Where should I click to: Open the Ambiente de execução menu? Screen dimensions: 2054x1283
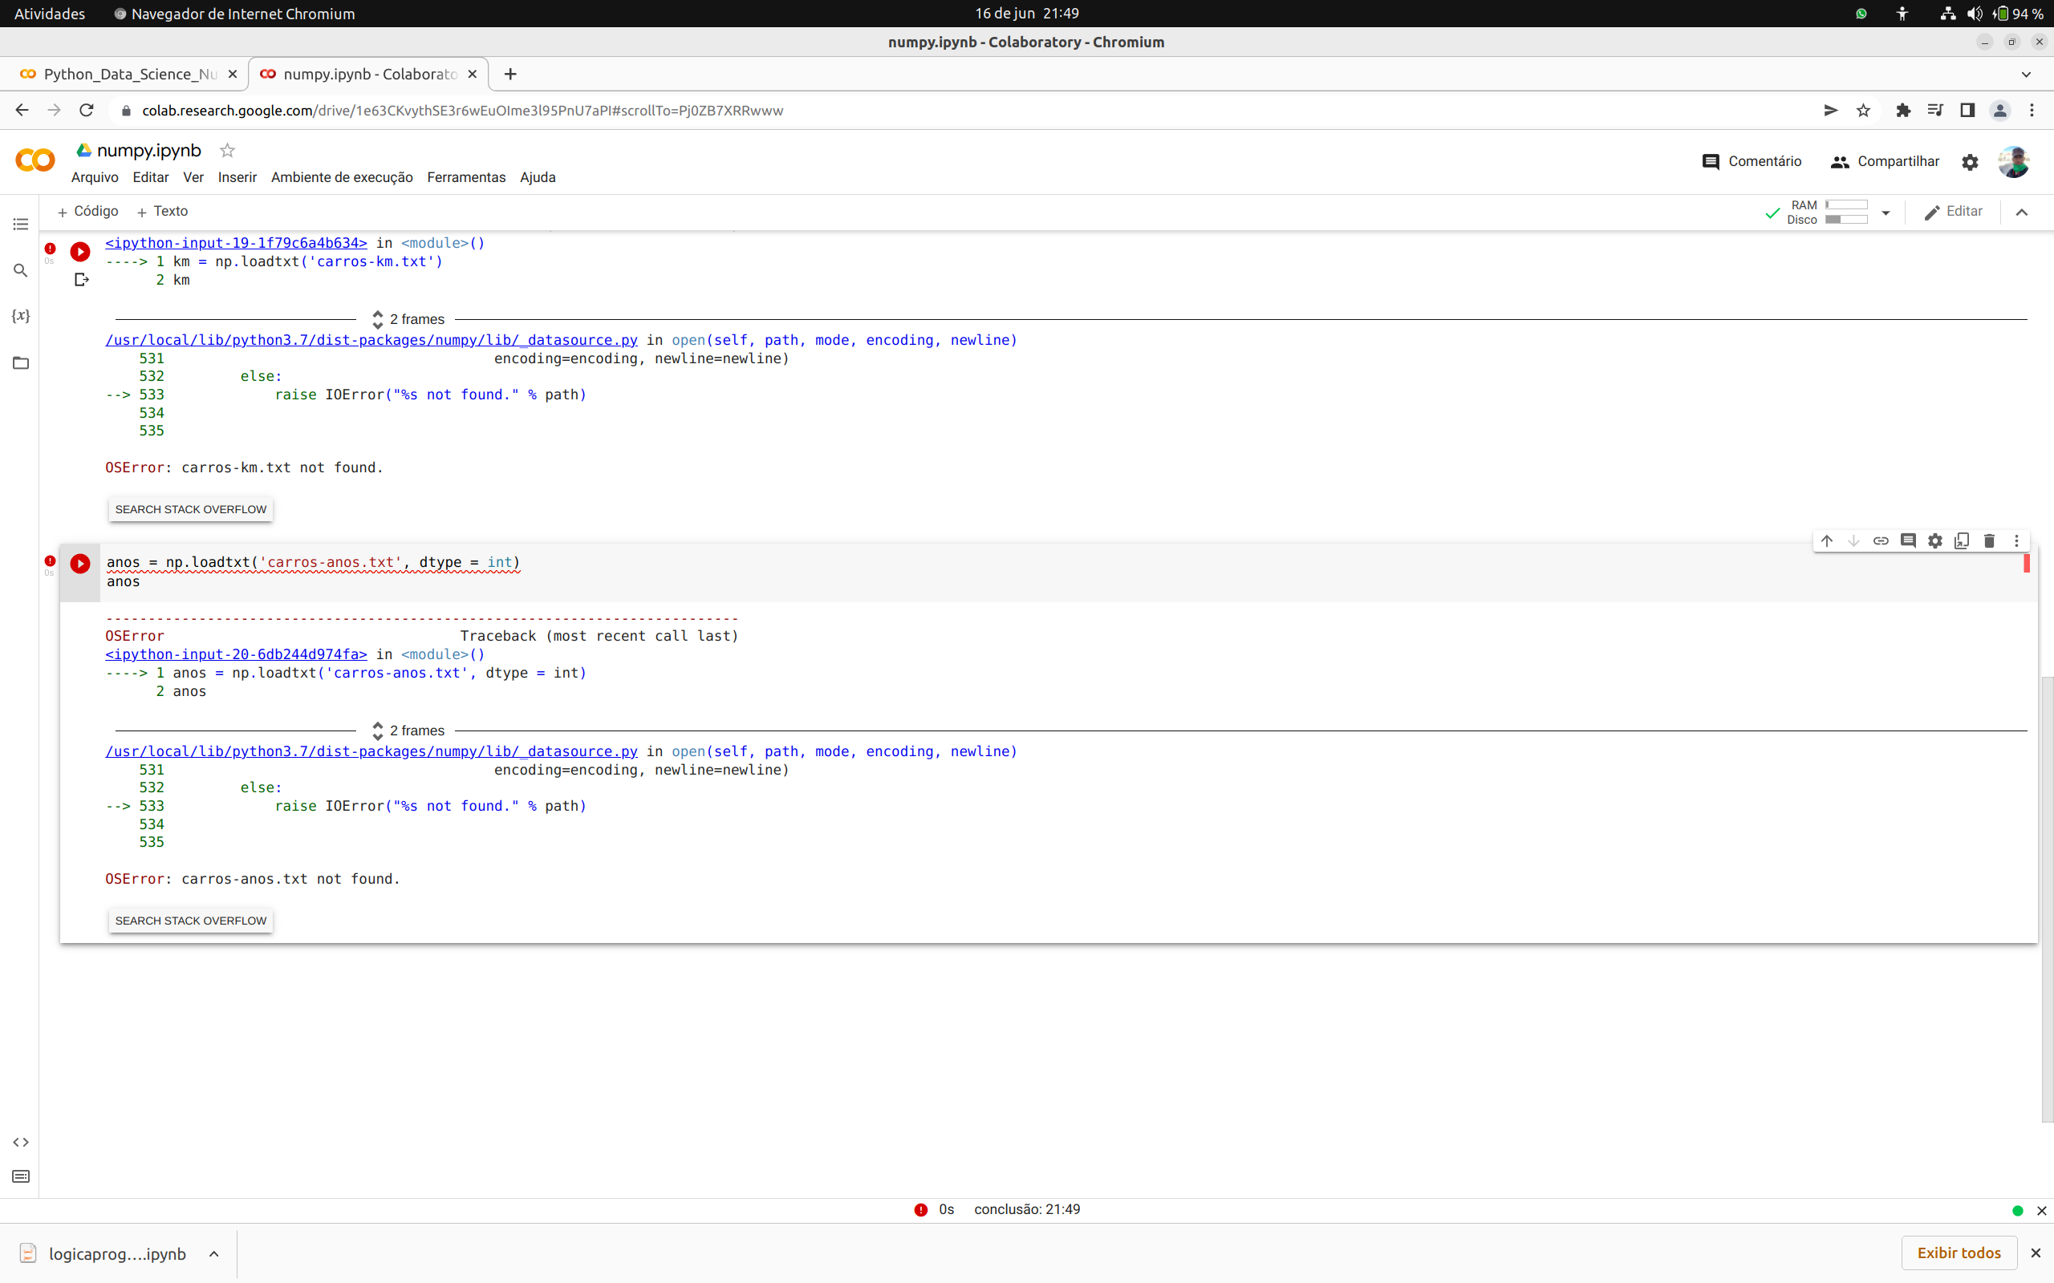tap(342, 177)
